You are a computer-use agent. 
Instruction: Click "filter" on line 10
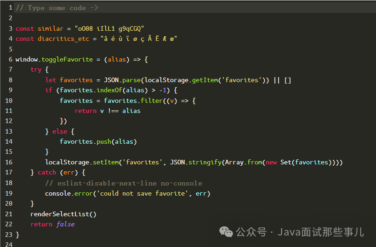pos(152,101)
